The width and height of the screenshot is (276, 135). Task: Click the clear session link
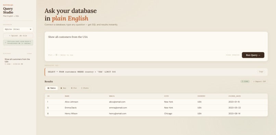233,55
